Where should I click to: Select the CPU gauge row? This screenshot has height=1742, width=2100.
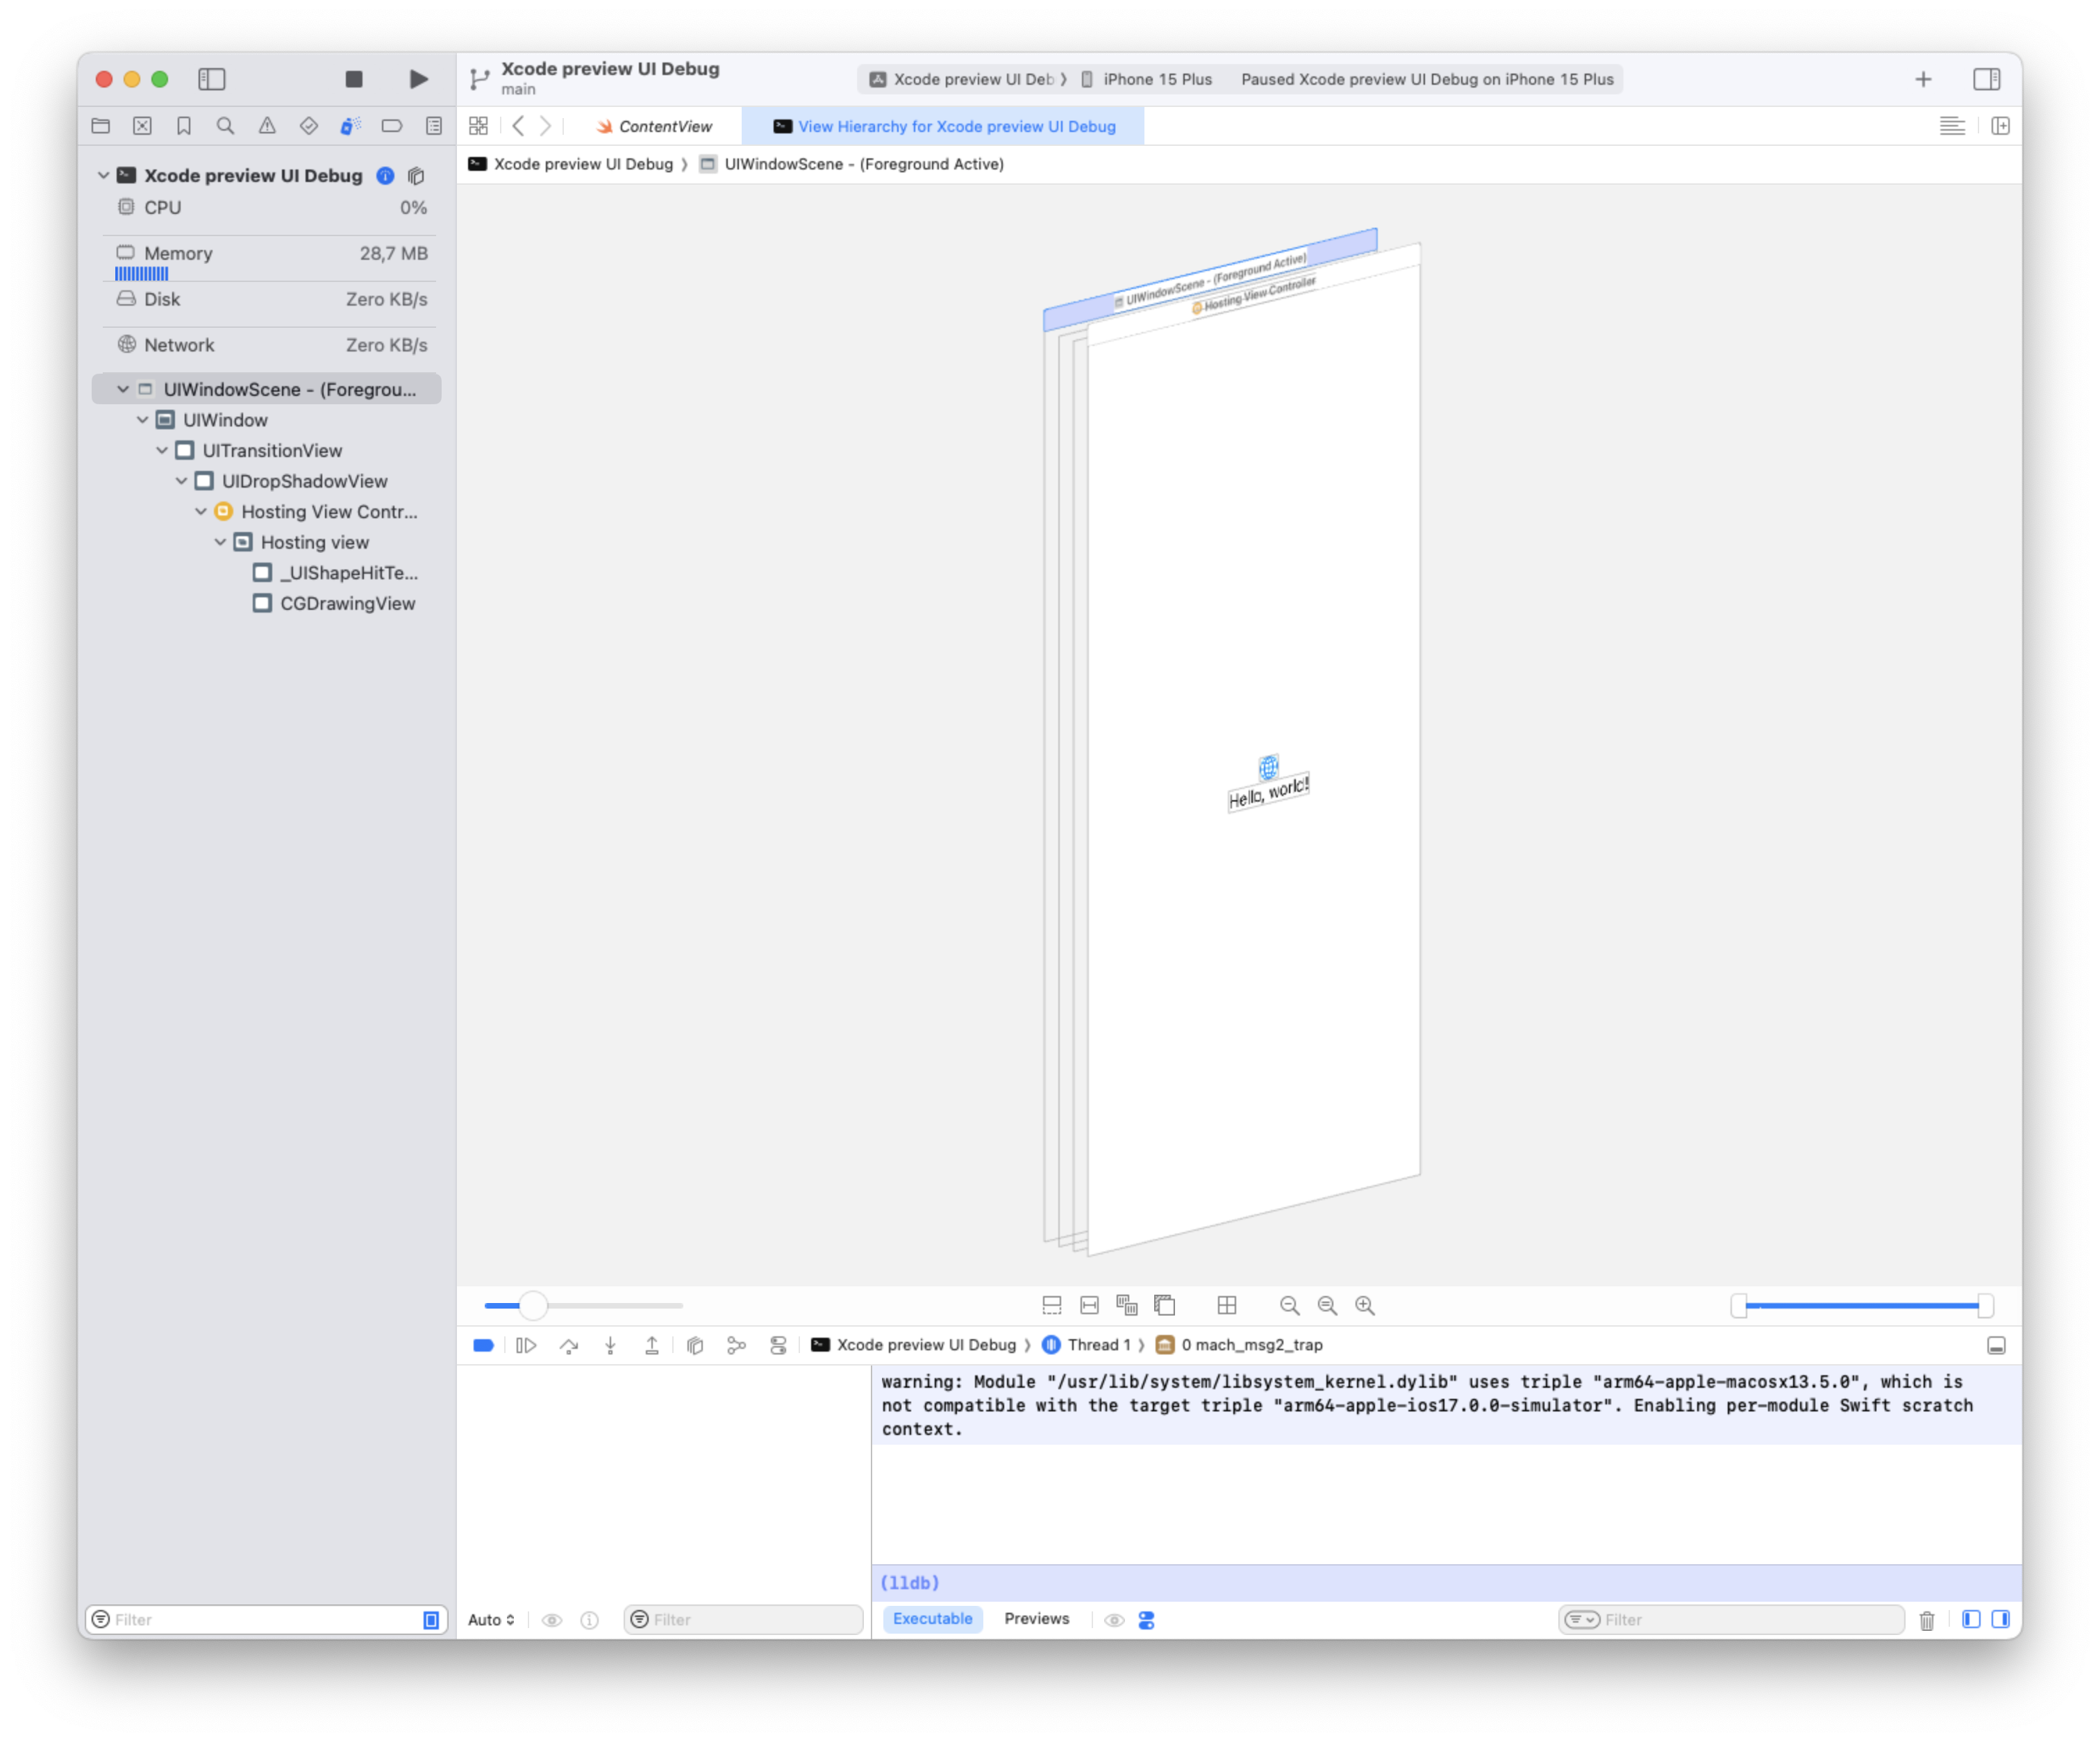[271, 208]
